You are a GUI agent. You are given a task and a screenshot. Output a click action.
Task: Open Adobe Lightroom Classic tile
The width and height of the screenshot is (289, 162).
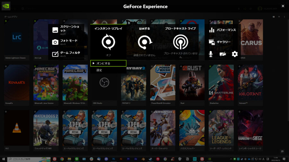17,40
